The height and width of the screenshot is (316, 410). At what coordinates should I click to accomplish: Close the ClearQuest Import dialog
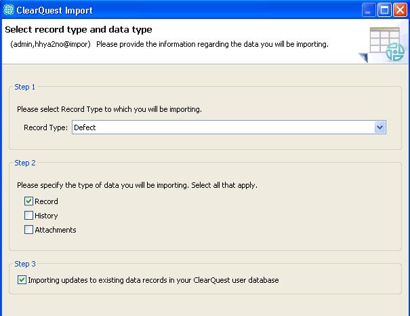(399, 10)
